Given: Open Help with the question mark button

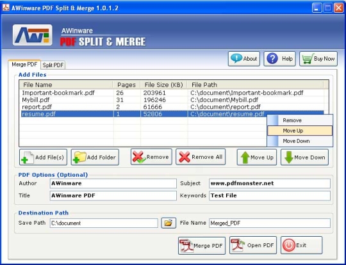Looking at the screenshot, I should (x=279, y=59).
